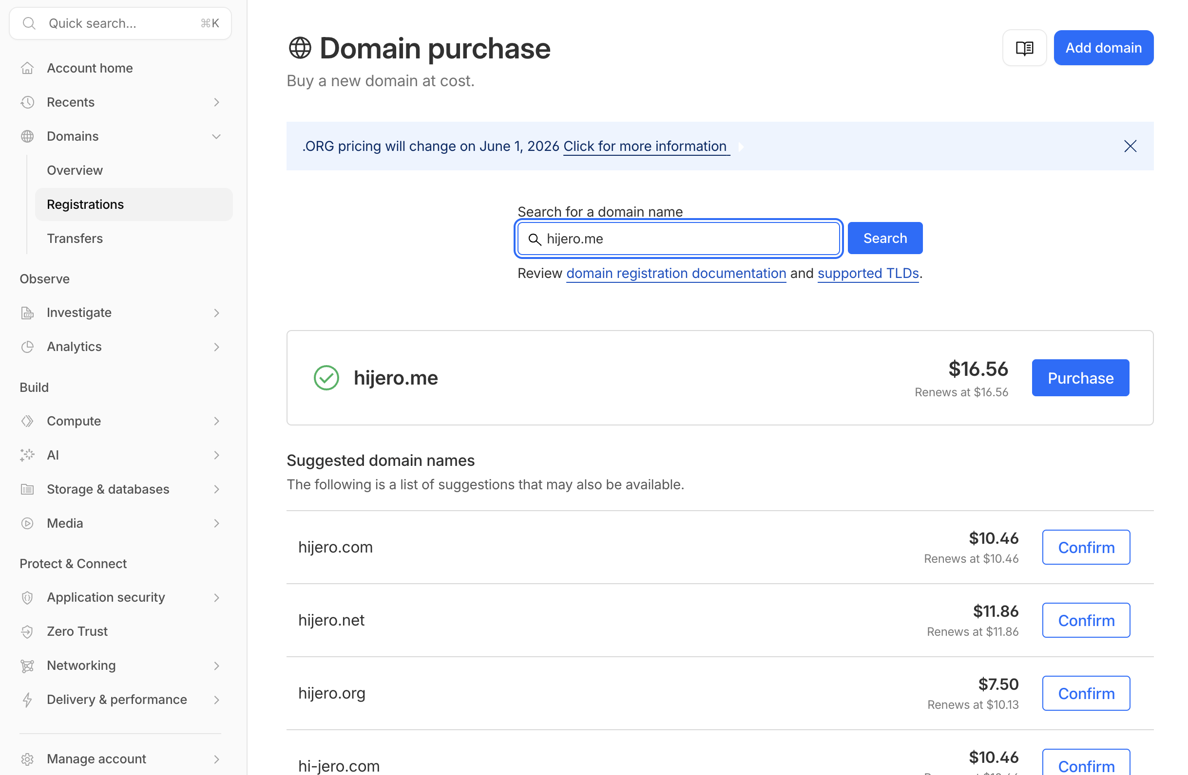Click the Investigate icon
This screenshot has height=775, width=1188.
(x=27, y=313)
